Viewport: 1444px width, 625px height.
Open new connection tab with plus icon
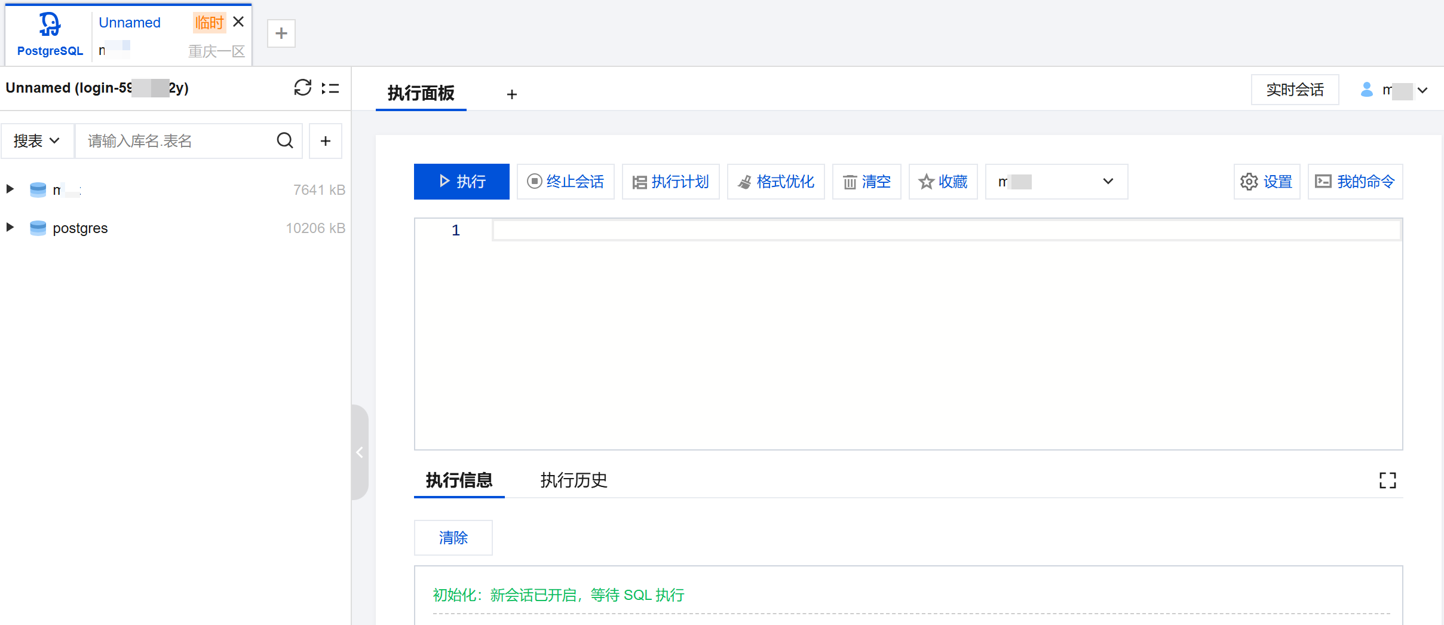click(x=281, y=33)
